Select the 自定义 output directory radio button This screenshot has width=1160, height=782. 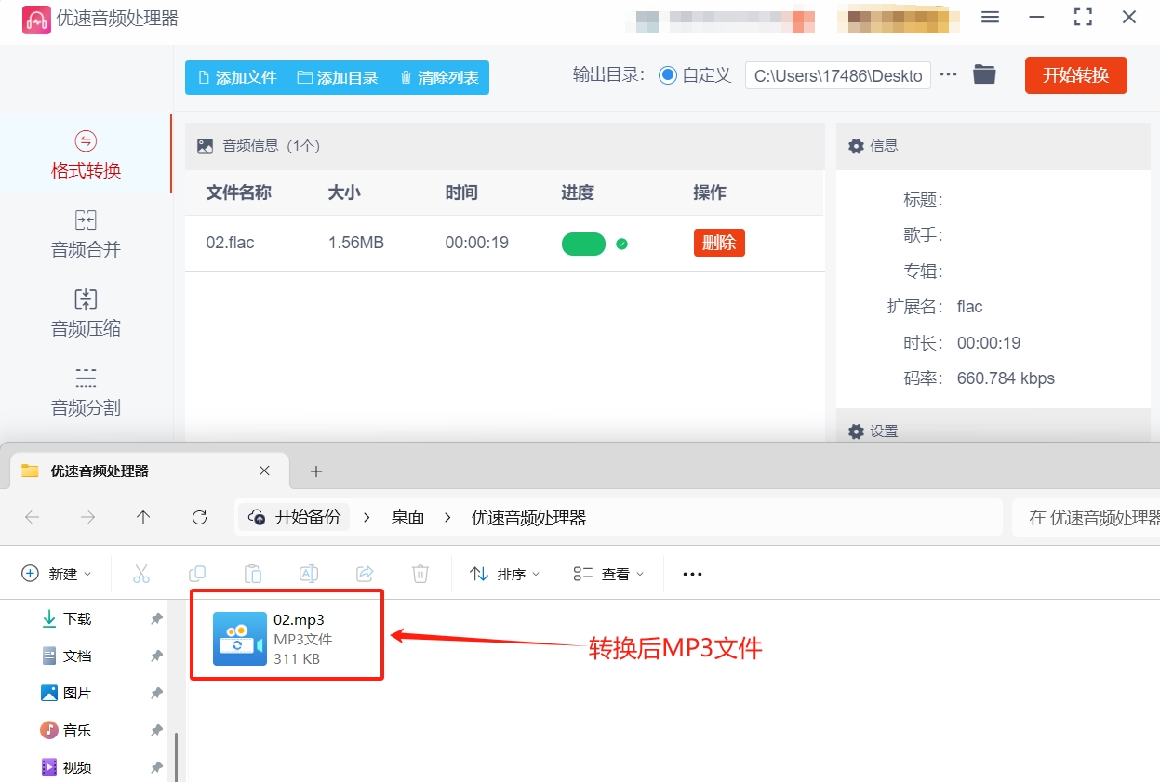pos(668,75)
